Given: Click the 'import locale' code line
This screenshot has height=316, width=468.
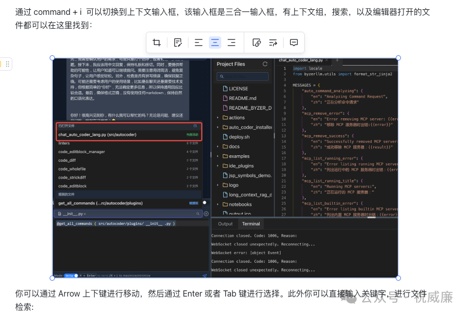Looking at the screenshot, I should 308,69.
